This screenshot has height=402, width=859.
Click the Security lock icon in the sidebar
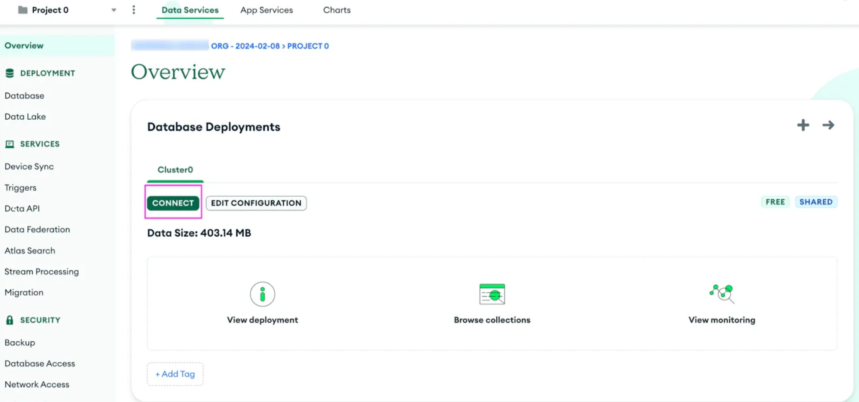click(x=9, y=320)
